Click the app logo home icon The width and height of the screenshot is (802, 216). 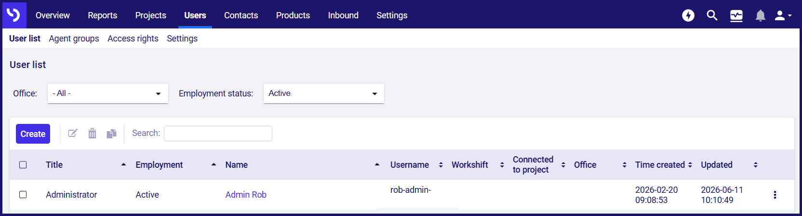click(14, 15)
